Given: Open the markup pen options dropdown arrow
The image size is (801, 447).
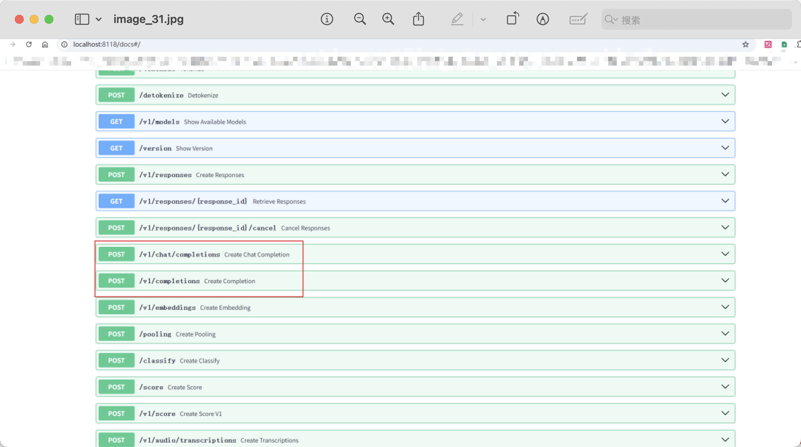Looking at the screenshot, I should pyautogui.click(x=483, y=20).
